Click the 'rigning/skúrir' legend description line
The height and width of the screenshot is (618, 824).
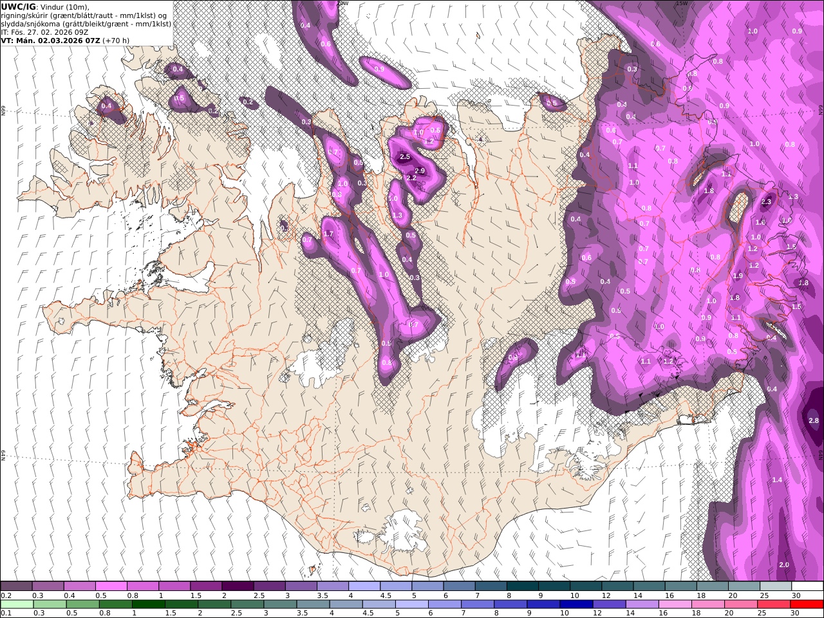click(x=85, y=15)
